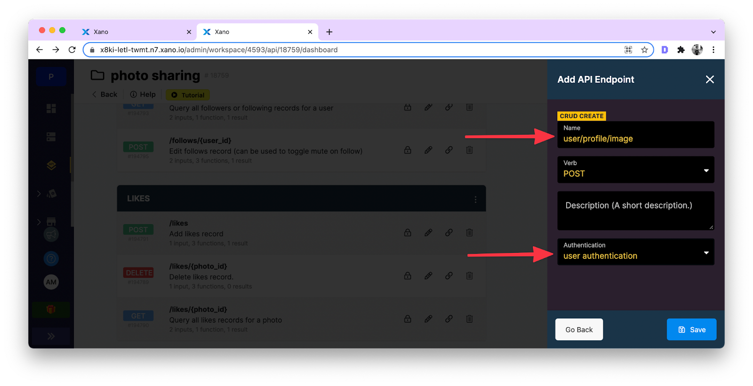Click the Name field with user/profile/image
The width and height of the screenshot is (753, 386).
coord(635,138)
